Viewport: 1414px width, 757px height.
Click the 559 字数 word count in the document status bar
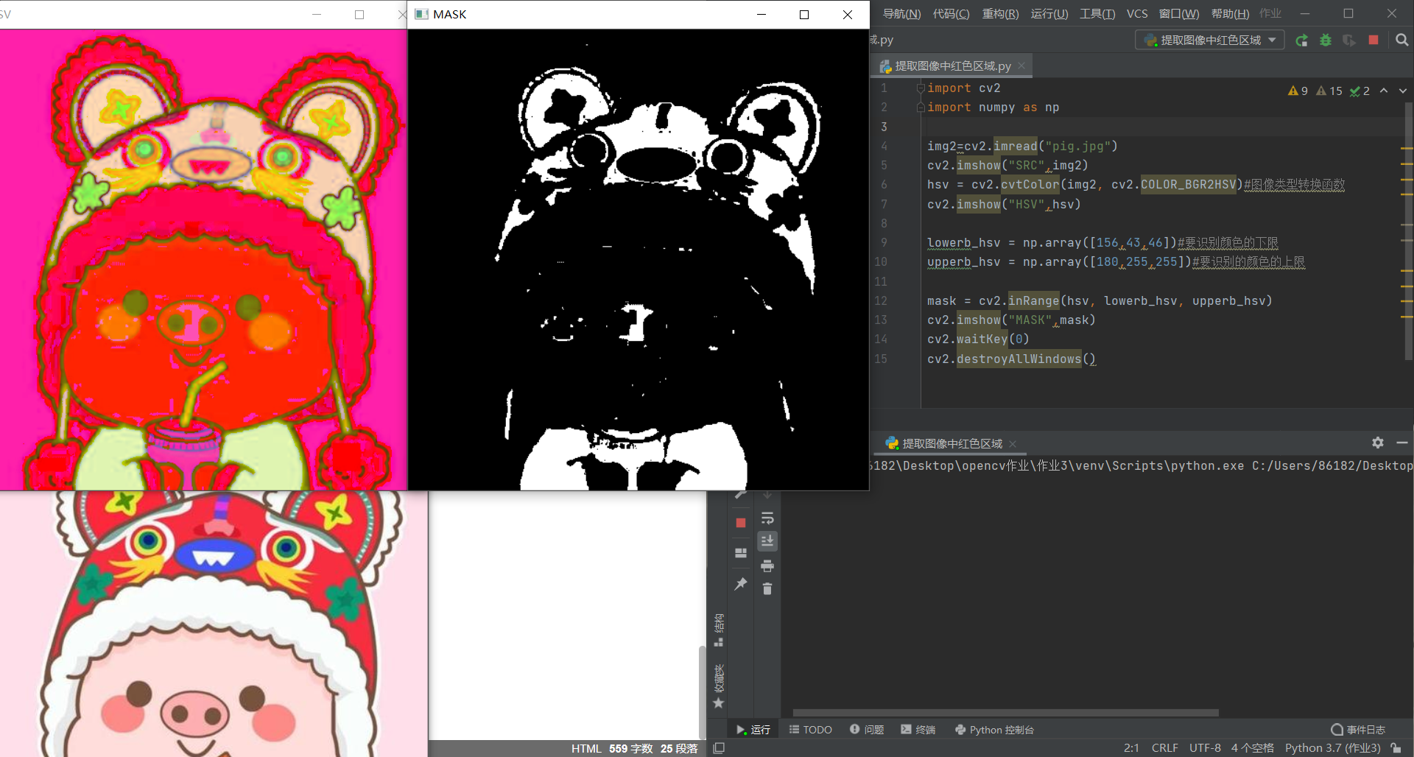point(630,748)
